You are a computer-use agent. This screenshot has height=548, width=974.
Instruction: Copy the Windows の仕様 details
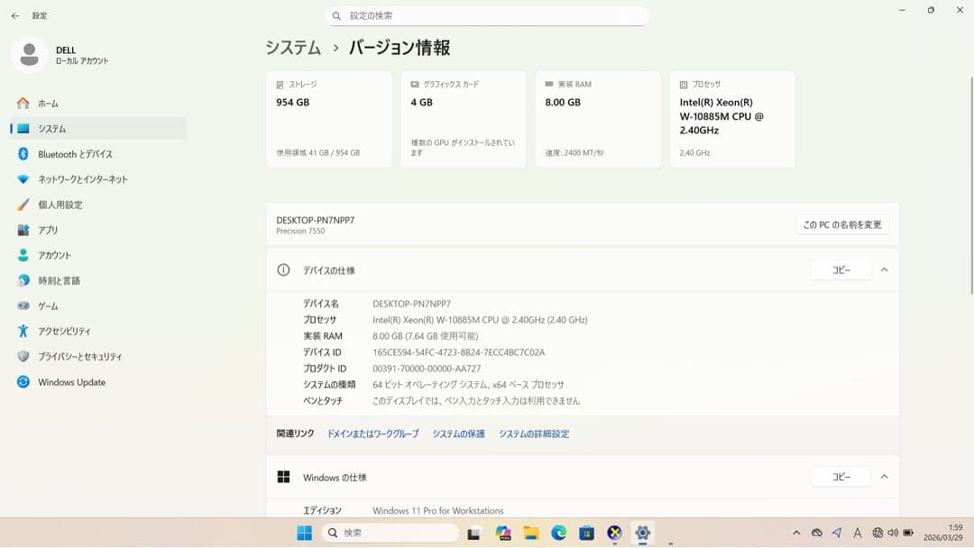tap(841, 477)
